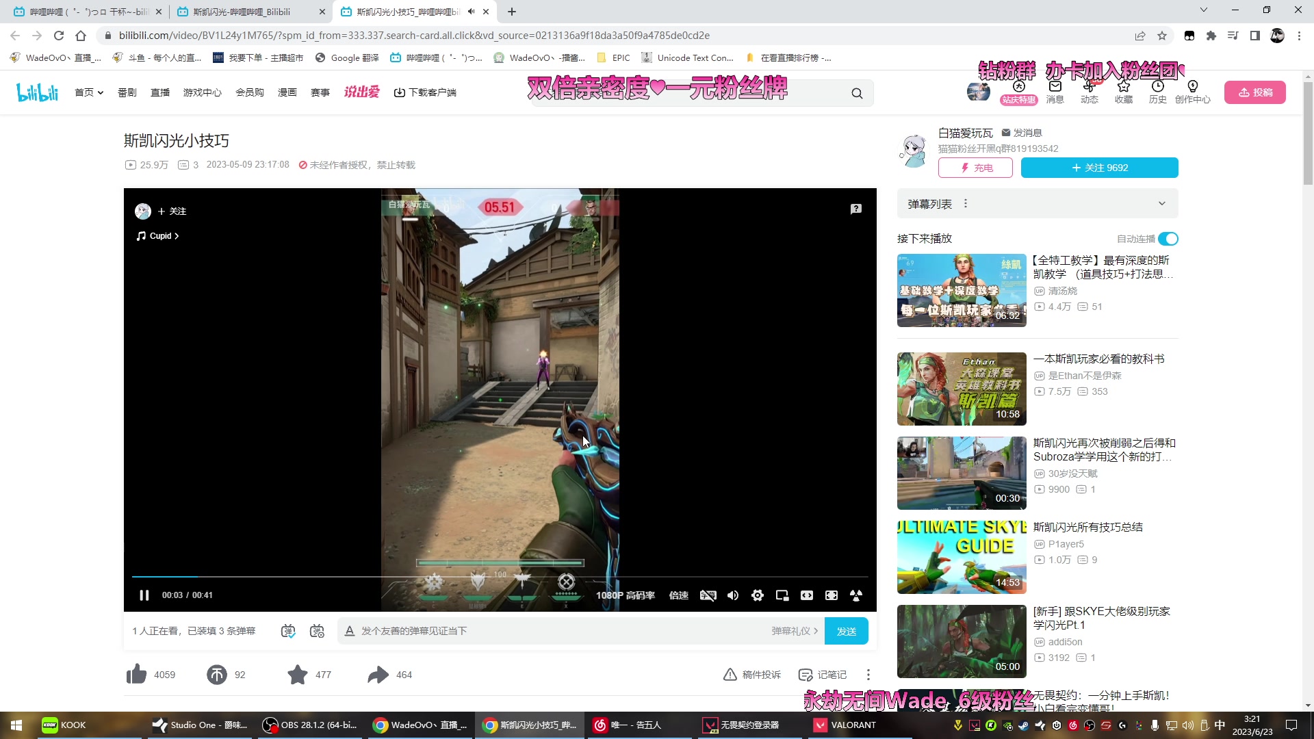
Task: Follow uploader with 关注 9692 button
Action: pos(1100,168)
